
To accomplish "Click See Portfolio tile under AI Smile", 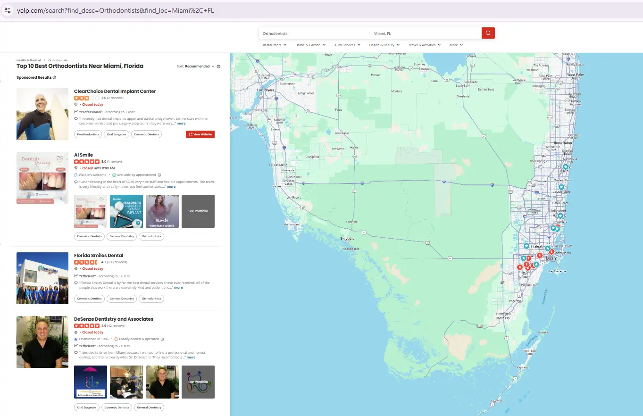I will 198,211.
